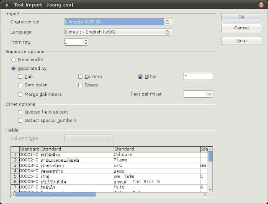Viewport: 268px width, 204px height.
Task: Select the Separated by radio button
Action: (13, 69)
